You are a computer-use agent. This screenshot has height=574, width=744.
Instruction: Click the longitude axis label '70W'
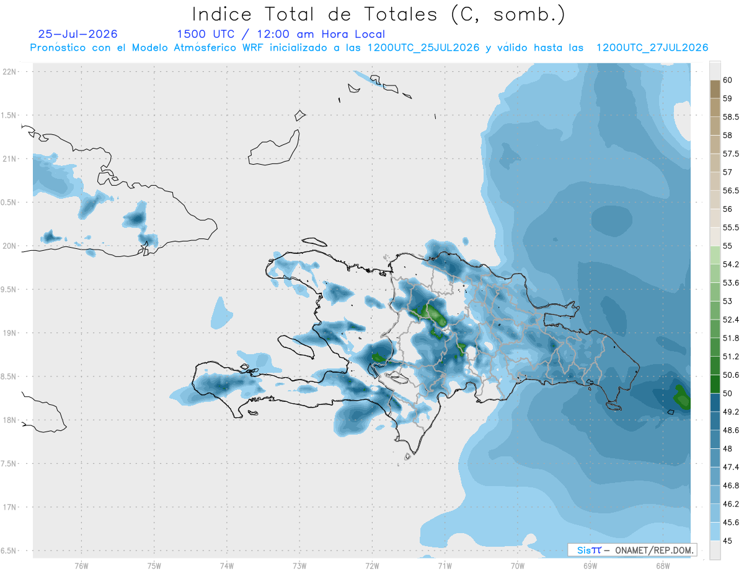coord(517,567)
